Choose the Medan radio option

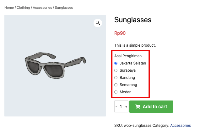coord(116,92)
